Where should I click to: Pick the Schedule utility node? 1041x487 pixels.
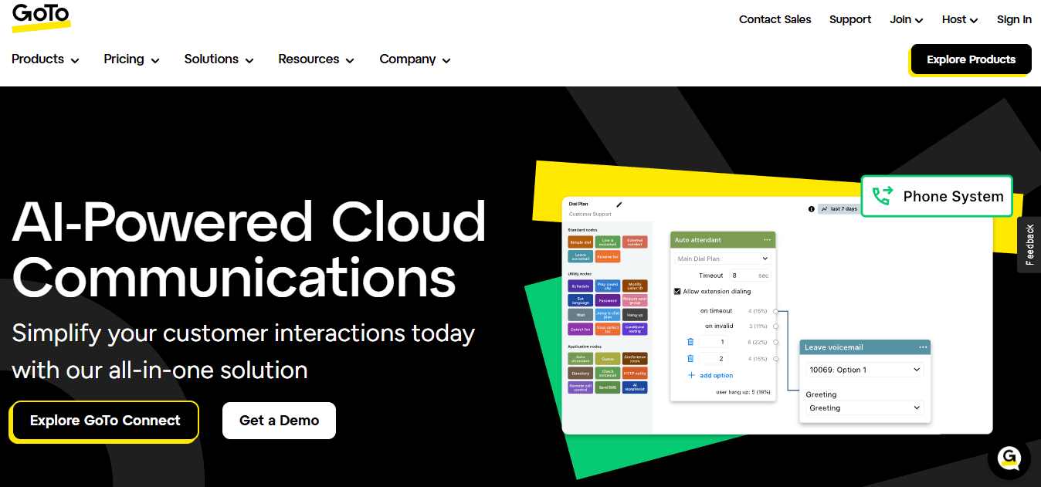579,286
